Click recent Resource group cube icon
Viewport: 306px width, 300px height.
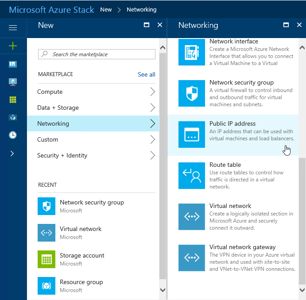point(46,286)
